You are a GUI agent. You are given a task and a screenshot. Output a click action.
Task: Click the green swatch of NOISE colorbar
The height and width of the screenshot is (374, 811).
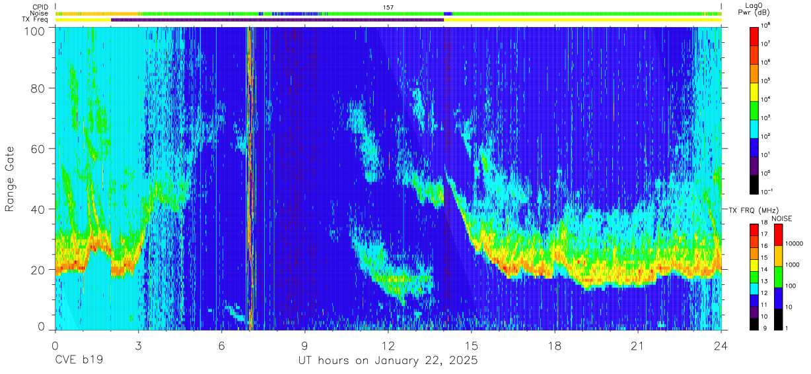click(778, 277)
